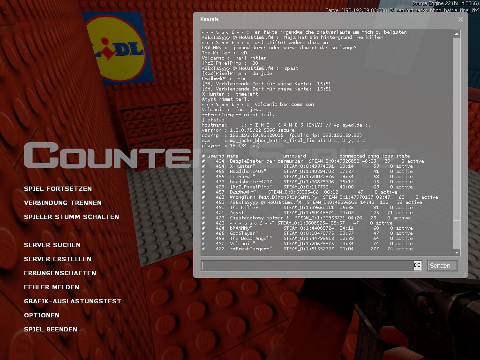Click the Konsole title bar text

[210, 19]
